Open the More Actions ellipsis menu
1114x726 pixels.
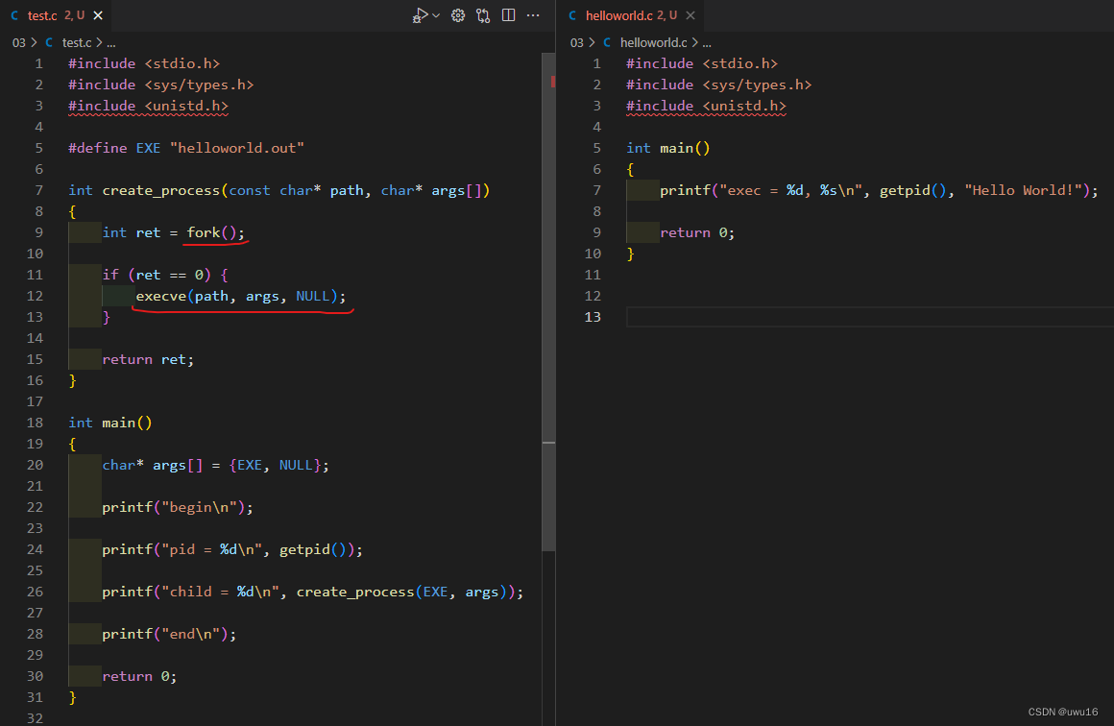coord(533,15)
